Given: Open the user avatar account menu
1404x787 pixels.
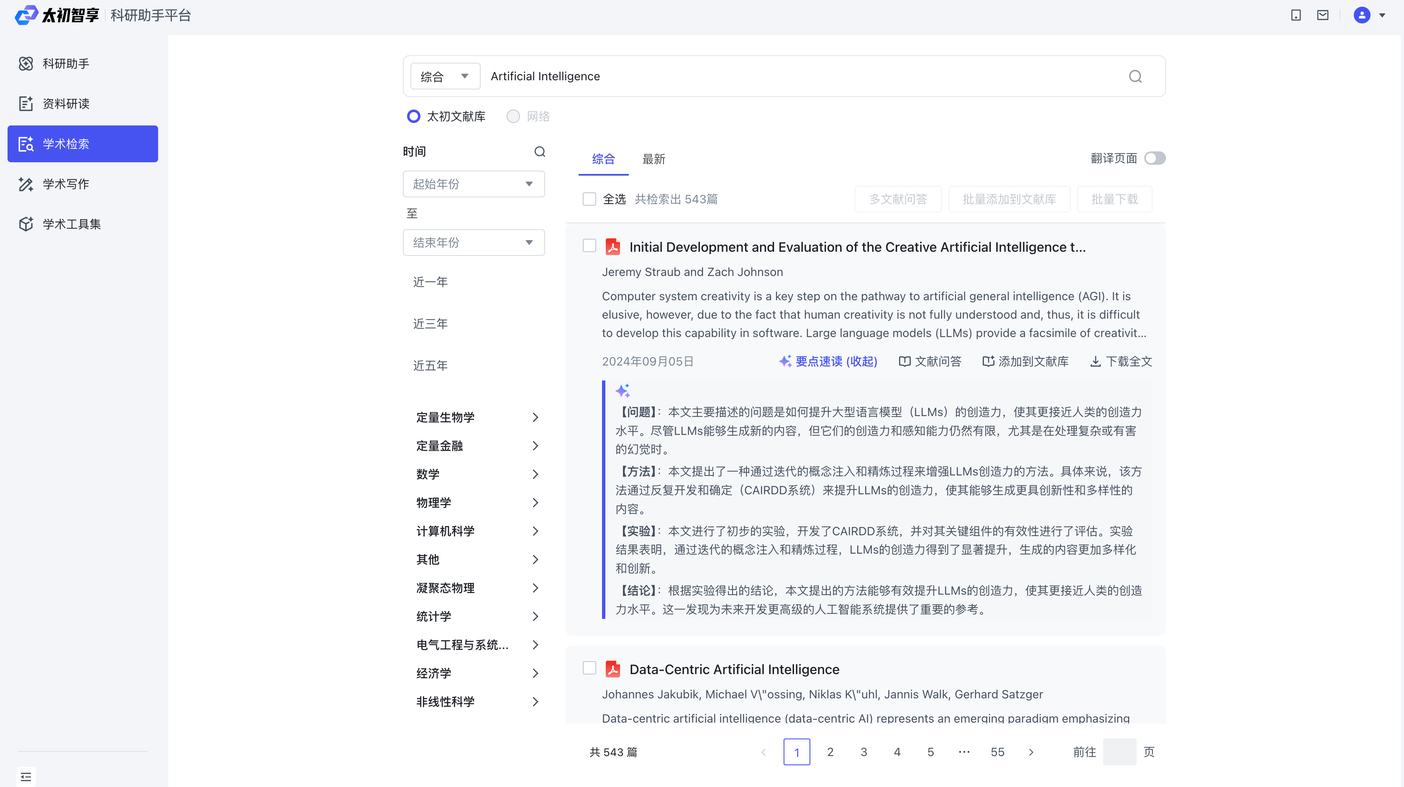Looking at the screenshot, I should pos(1362,15).
